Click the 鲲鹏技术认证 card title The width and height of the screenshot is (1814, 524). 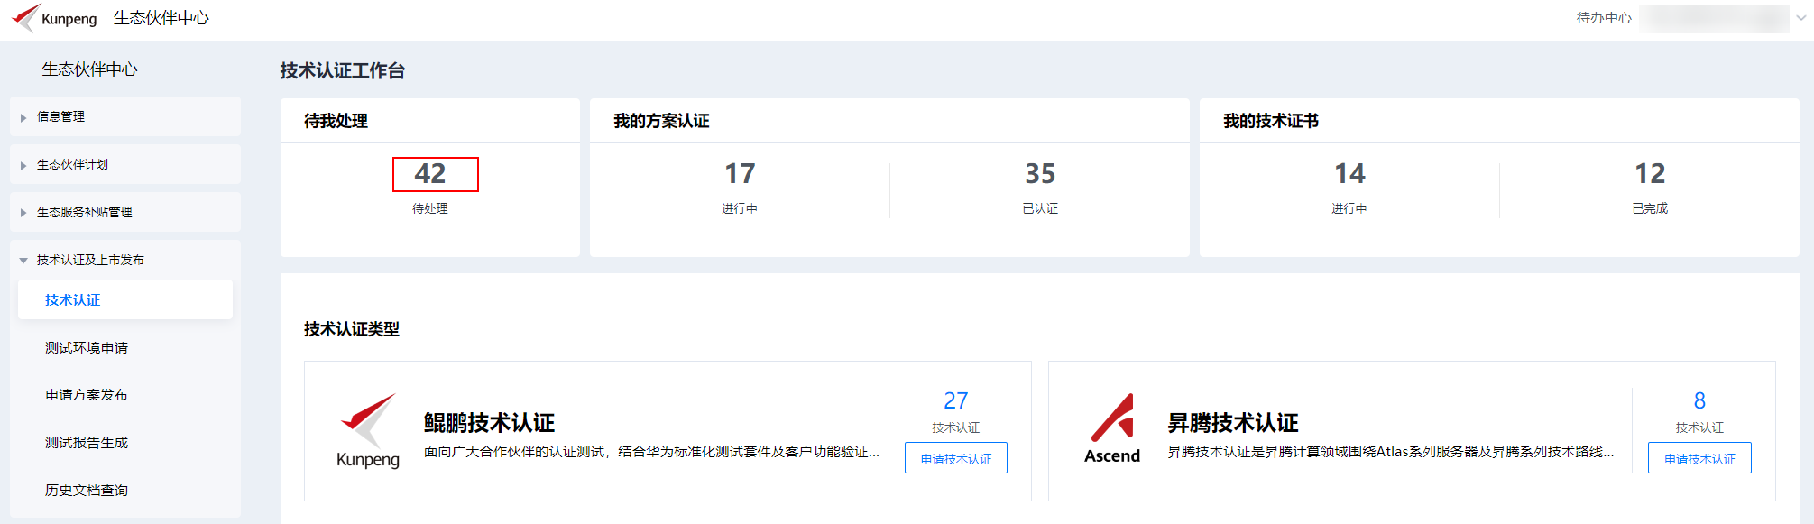(490, 423)
